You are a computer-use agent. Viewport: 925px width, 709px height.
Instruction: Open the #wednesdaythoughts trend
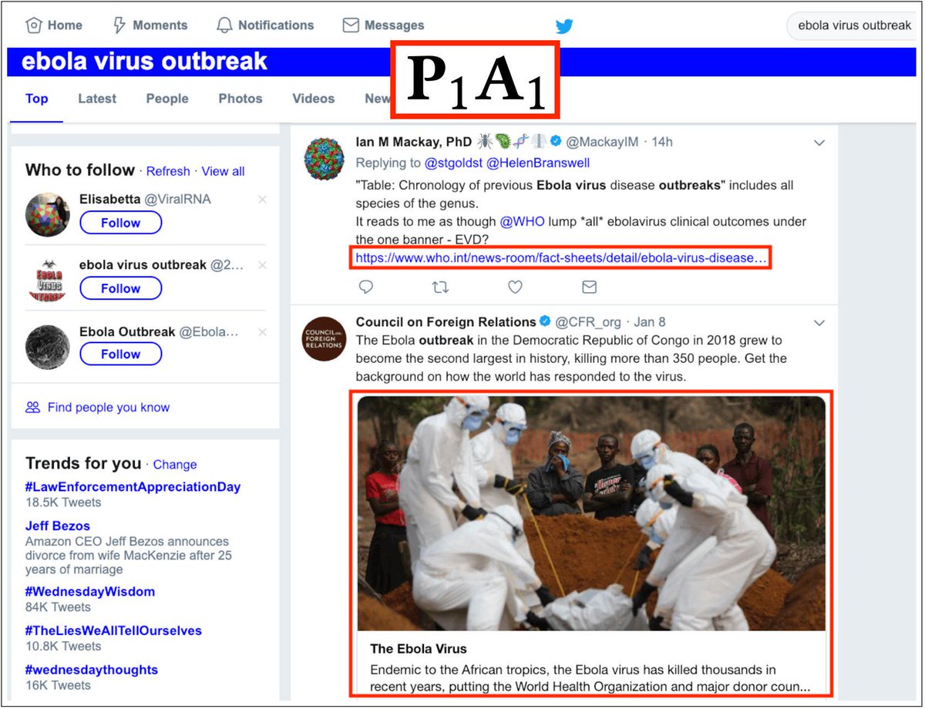(91, 670)
